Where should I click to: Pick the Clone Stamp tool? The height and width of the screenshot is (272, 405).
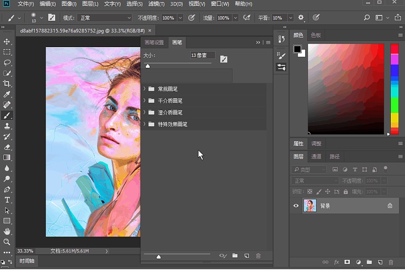pyautogui.click(x=7, y=126)
